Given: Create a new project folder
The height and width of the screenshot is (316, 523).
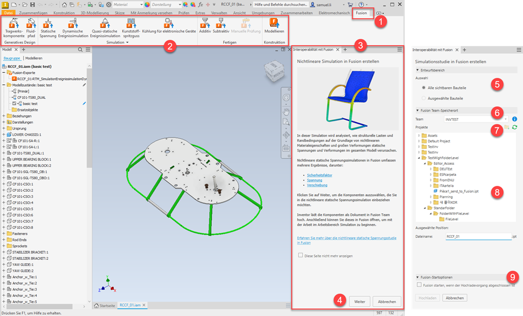Looking at the screenshot, I should 507,127.
